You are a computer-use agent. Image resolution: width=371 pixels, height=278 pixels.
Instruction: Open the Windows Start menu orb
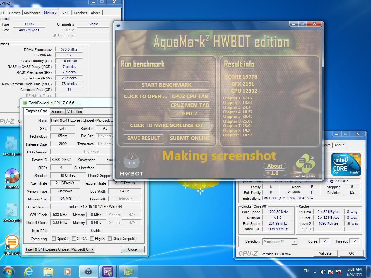coord(8,272)
